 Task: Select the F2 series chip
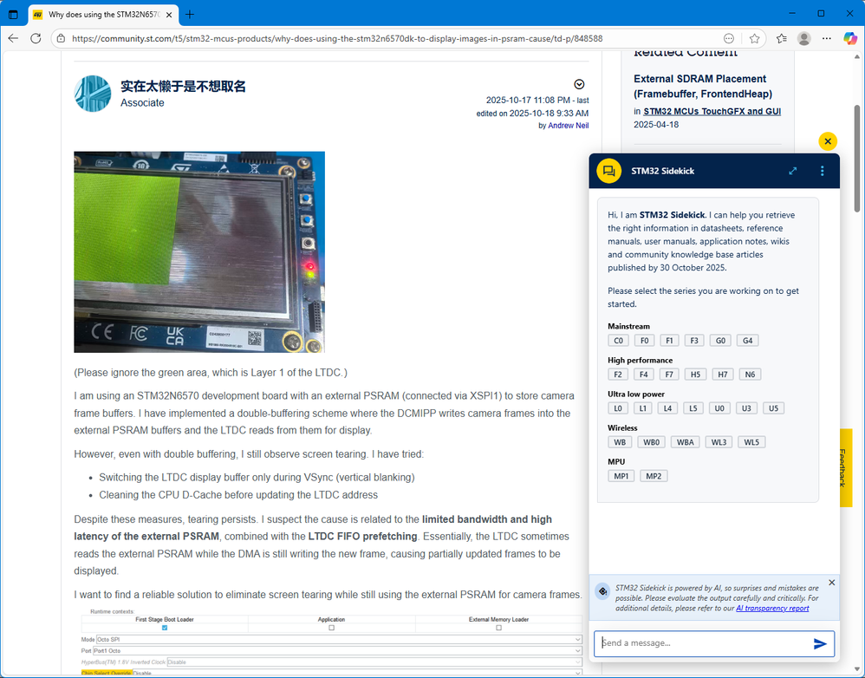(x=618, y=375)
